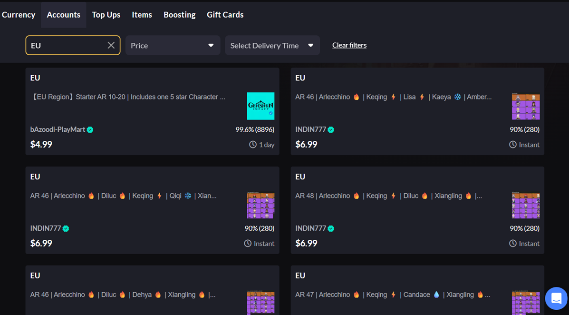Viewport: 569px width, 315px height.
Task: Open the Top Ups tab
Action: tap(106, 15)
